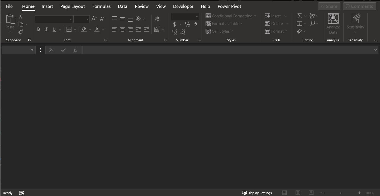The height and width of the screenshot is (196, 380).
Task: Click the zoom slider
Action: tap(340, 193)
